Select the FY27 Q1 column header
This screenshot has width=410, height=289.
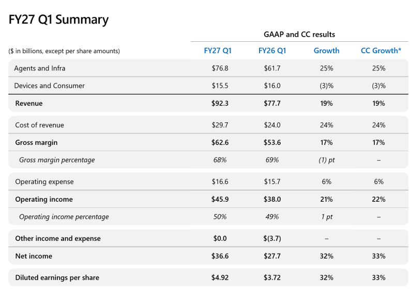click(218, 51)
